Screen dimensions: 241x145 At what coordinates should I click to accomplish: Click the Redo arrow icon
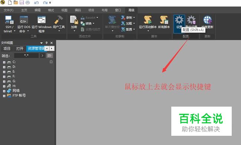(45, 3)
